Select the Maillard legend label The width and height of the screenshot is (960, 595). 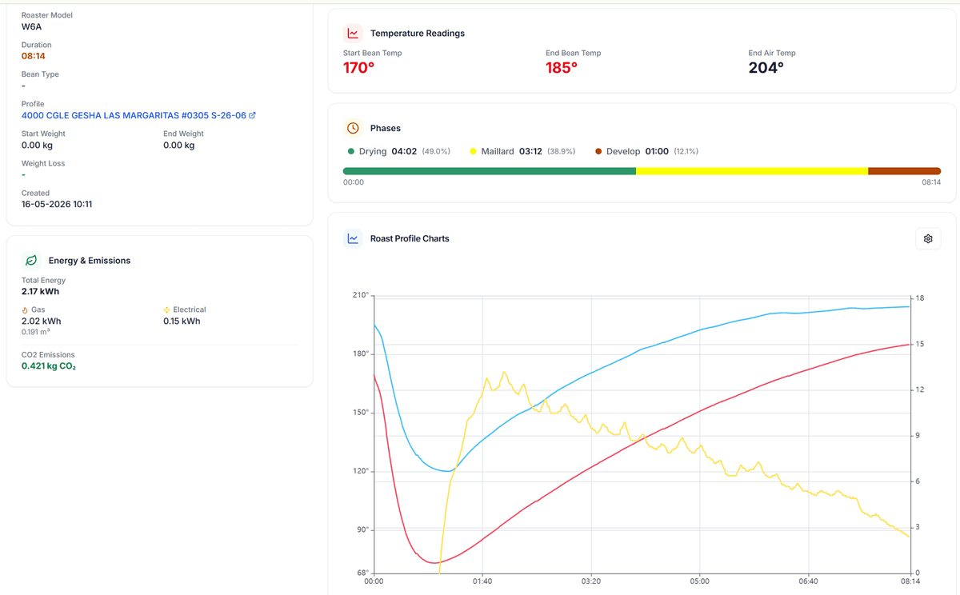tap(498, 151)
